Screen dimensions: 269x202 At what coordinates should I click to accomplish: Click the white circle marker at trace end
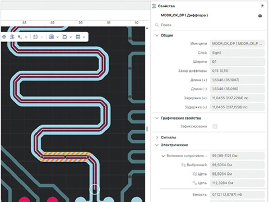tap(95, 189)
